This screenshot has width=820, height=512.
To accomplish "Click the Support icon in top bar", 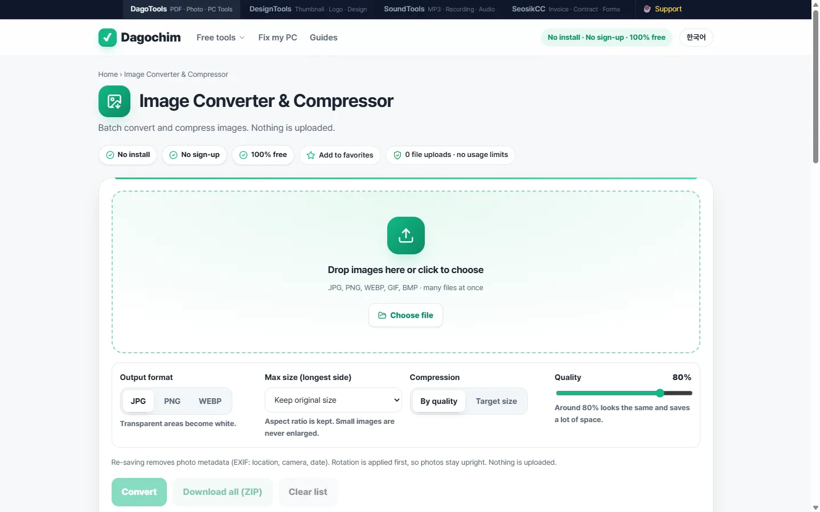I will point(647,9).
